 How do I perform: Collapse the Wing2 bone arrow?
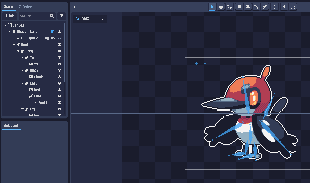tap(23, 70)
